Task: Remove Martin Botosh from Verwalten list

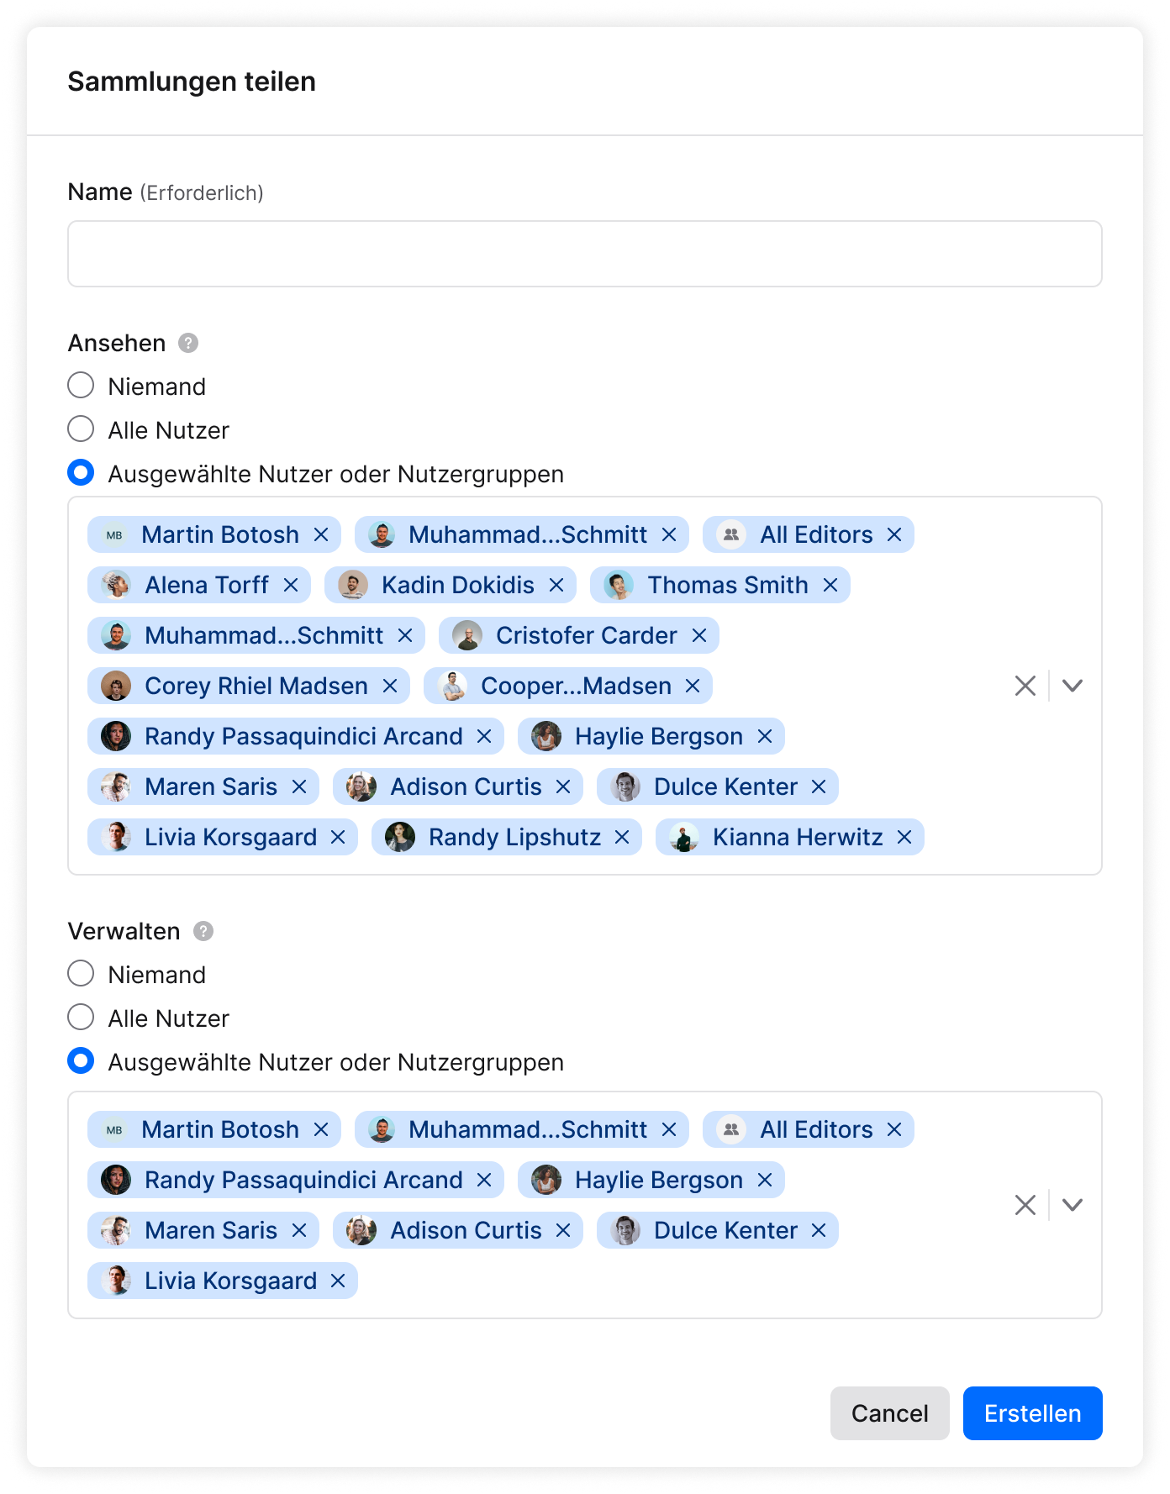Action: point(321,1129)
